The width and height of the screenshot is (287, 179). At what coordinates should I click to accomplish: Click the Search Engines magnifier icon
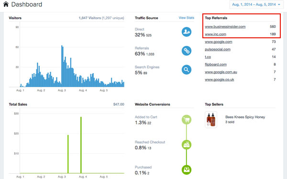coord(187,69)
